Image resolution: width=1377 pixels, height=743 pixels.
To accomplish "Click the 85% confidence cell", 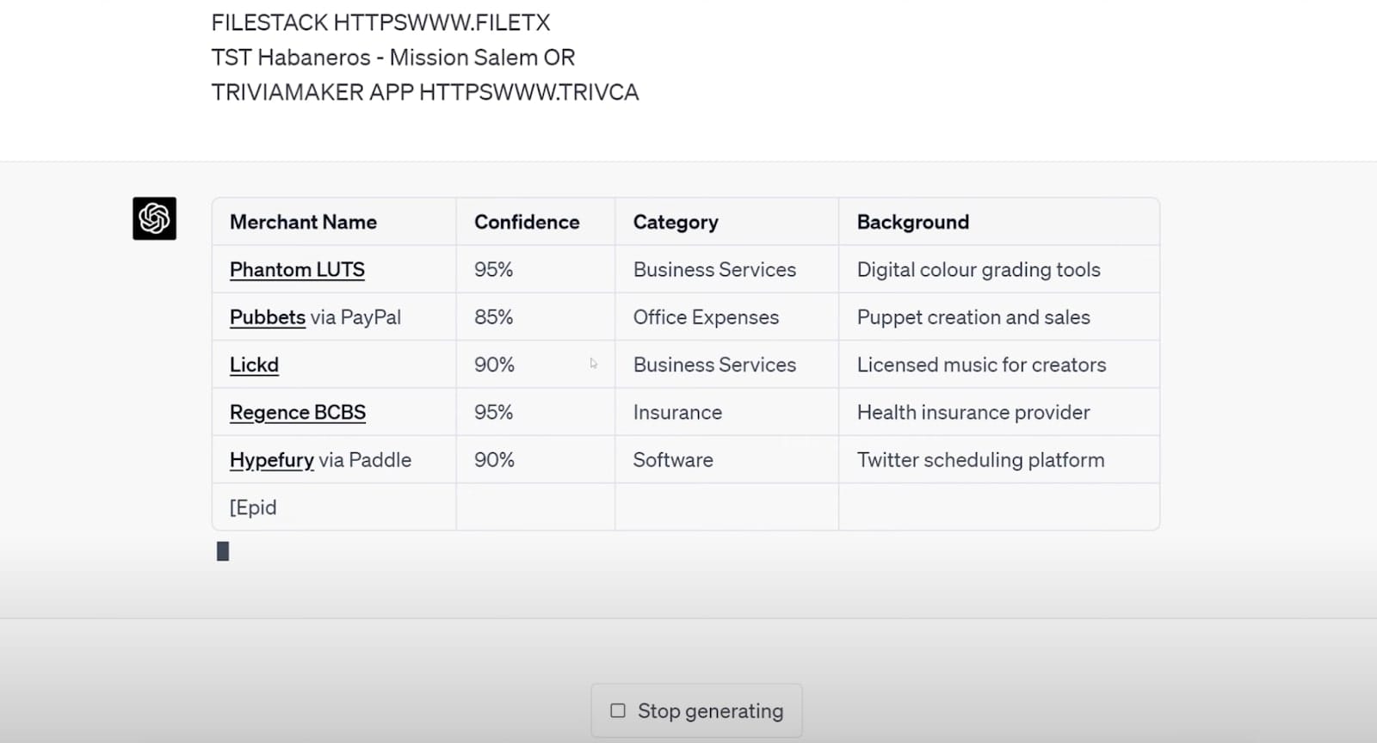I will point(493,317).
